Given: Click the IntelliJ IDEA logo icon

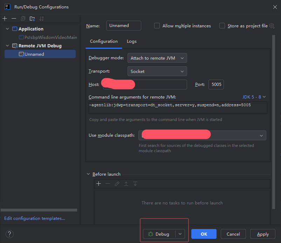Looking at the screenshot, I should [7, 7].
